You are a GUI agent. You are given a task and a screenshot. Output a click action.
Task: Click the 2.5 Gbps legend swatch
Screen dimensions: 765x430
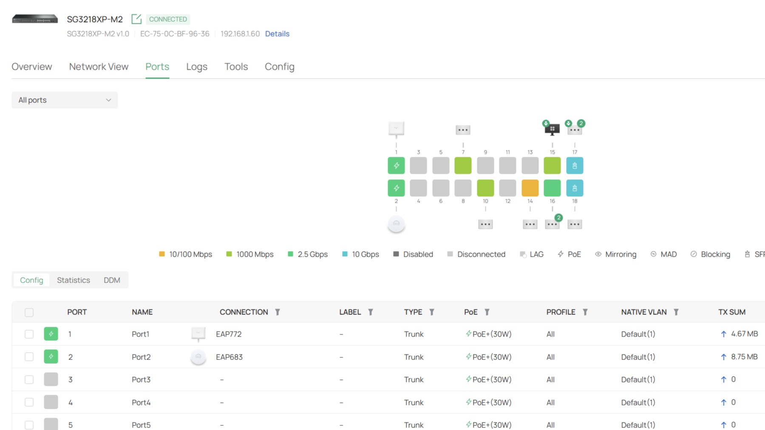(x=290, y=254)
